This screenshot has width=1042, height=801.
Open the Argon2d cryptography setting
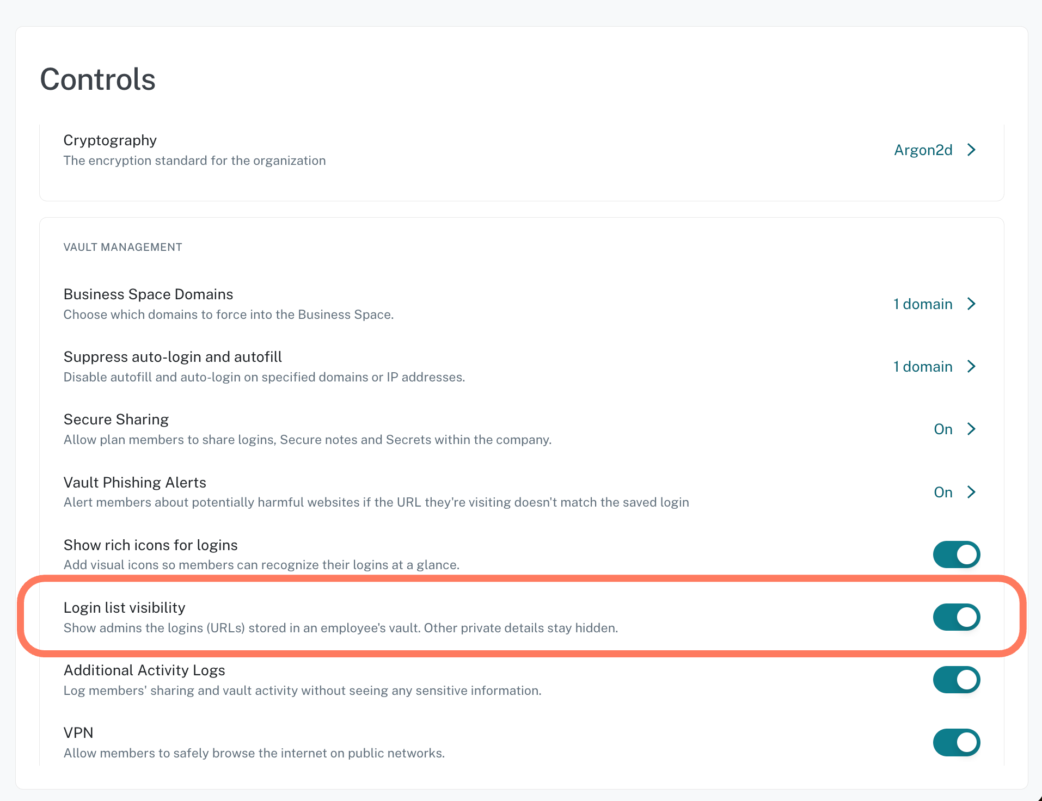pyautogui.click(x=923, y=150)
